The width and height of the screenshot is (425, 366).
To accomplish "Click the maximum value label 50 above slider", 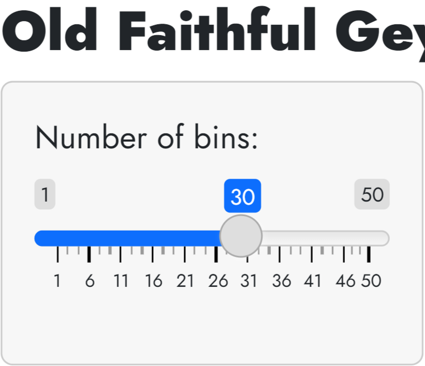I will 372,195.
